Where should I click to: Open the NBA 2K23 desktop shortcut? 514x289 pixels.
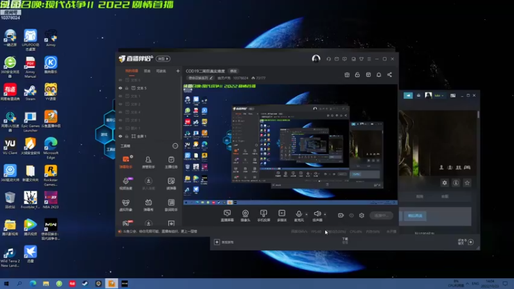click(x=51, y=200)
